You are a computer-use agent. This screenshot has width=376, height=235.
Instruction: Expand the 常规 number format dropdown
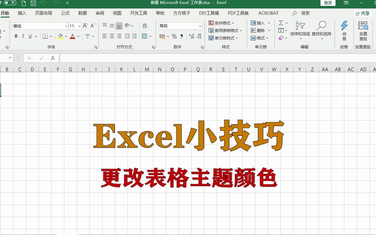pos(200,26)
